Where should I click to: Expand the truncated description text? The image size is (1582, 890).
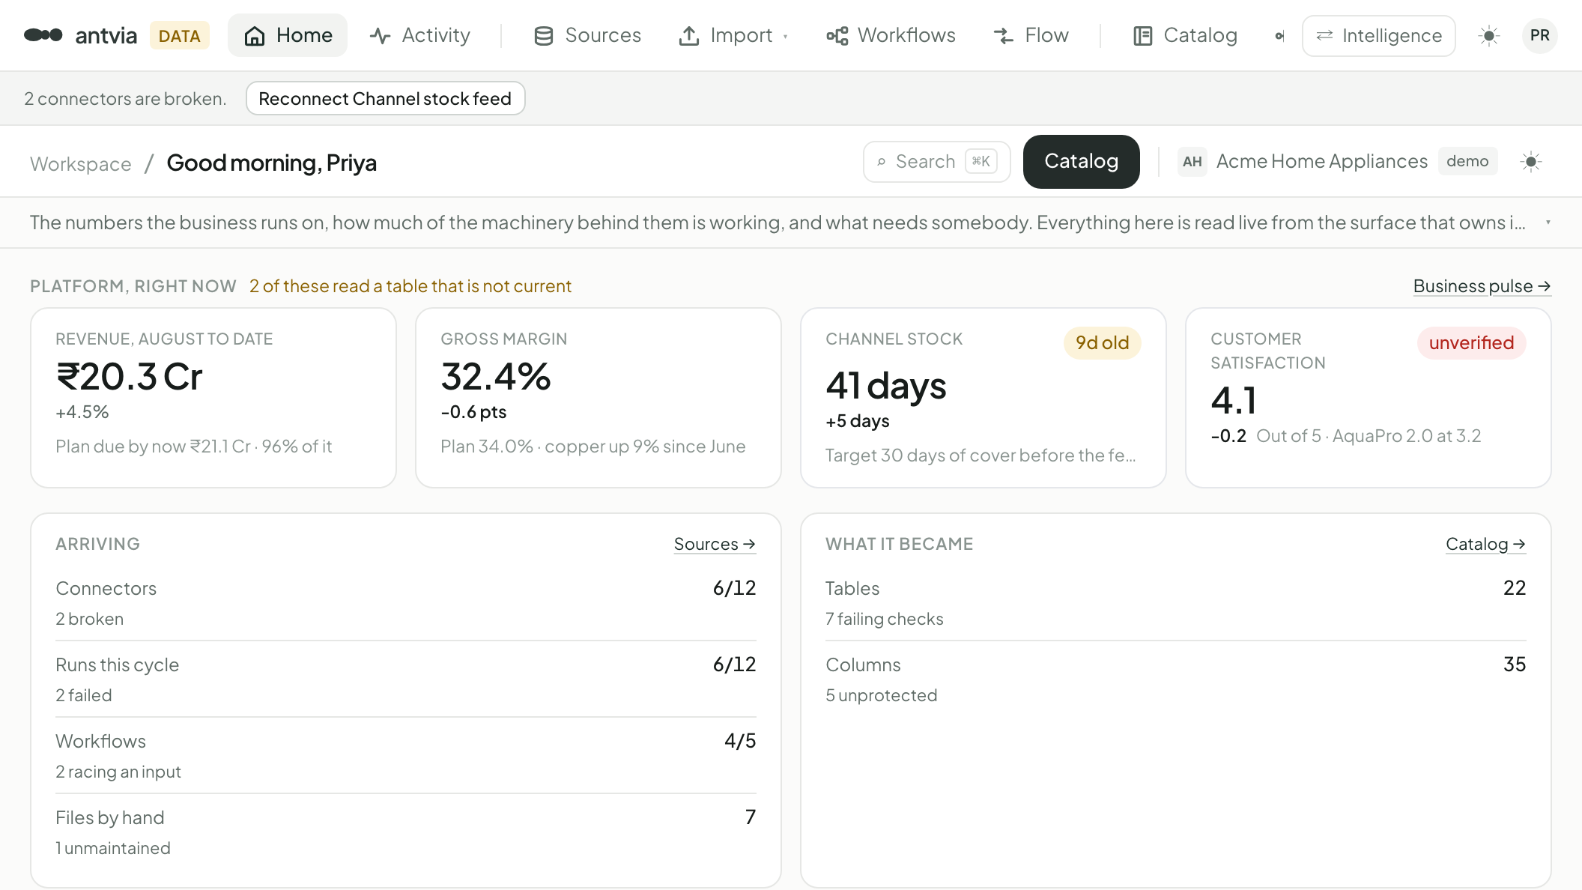click(x=1548, y=222)
